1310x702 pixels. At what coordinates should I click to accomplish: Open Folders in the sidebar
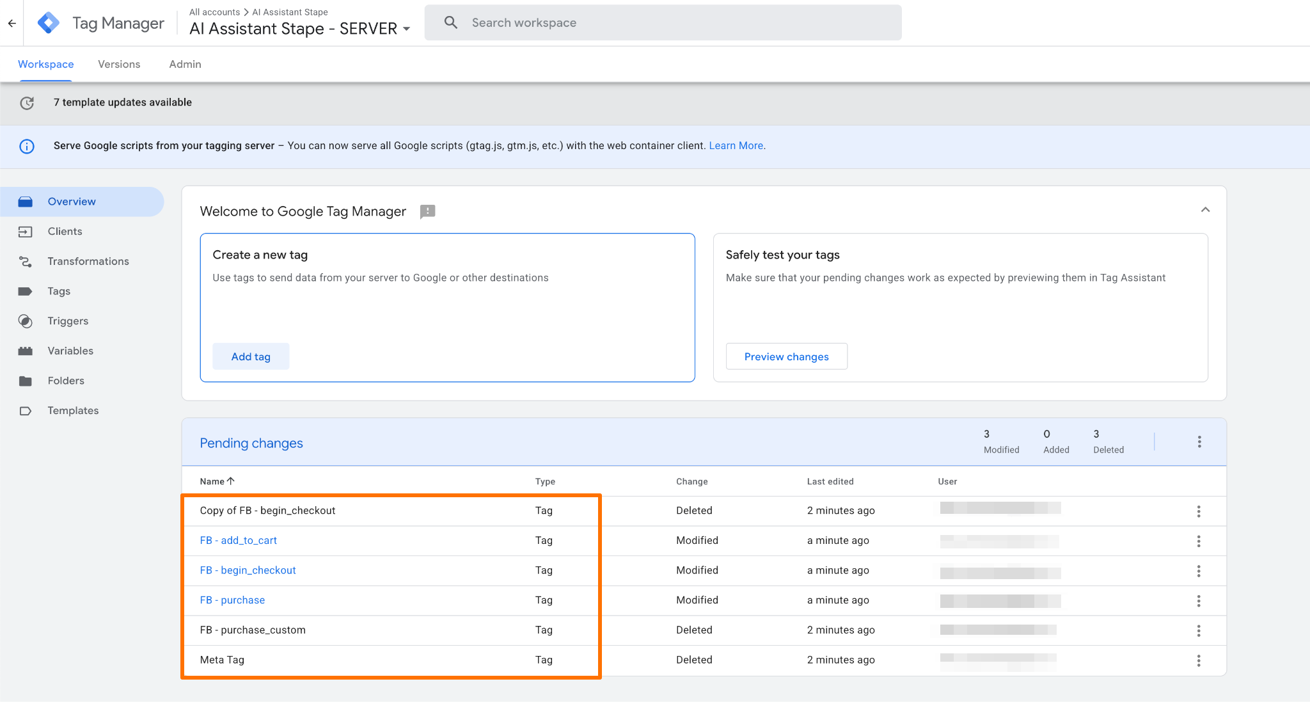click(82, 381)
